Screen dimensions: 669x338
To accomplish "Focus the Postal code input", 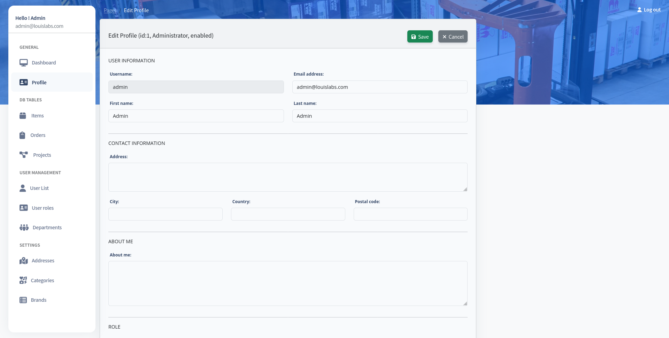I will point(410,214).
